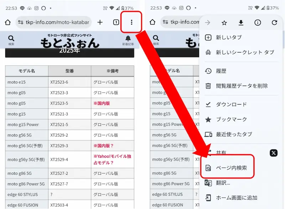Tap 型番 column header in left table
The image size is (285, 209).
click(x=69, y=71)
